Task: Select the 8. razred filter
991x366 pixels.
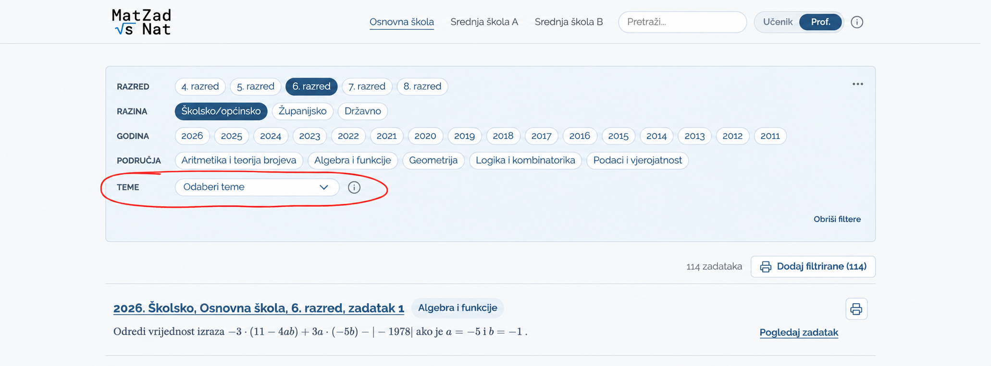Action: pos(422,86)
